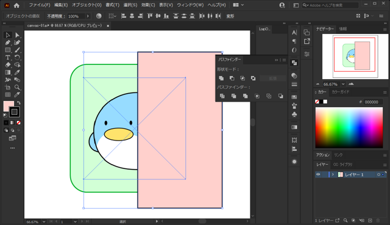Open the Paragraph panel icon in dock

(294, 41)
